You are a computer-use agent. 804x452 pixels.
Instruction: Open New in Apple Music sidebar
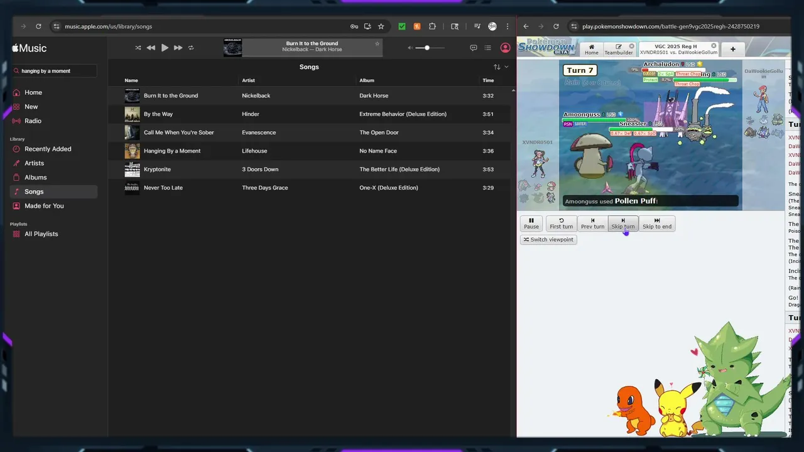31,107
